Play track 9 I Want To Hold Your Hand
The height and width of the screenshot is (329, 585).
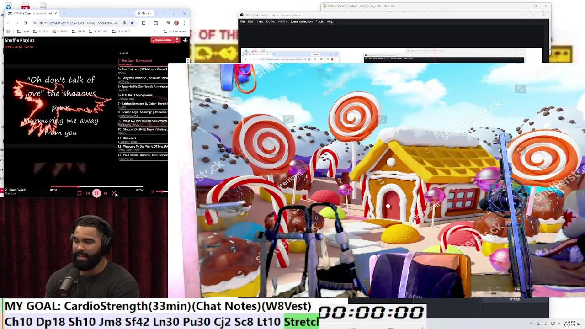(143, 122)
